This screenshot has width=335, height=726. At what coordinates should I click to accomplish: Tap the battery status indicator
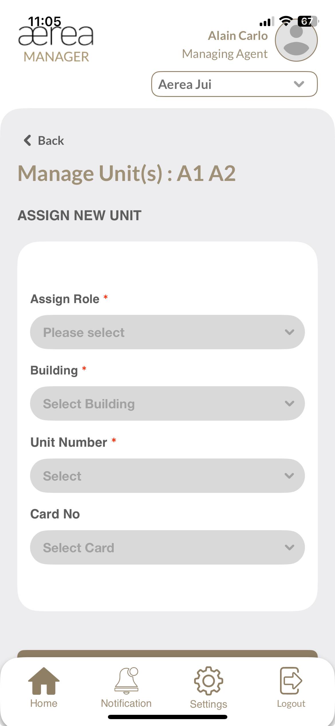[308, 21]
